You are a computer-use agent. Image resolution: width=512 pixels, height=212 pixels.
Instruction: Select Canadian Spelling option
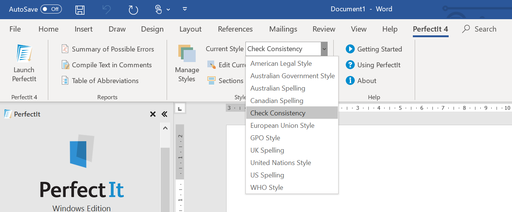292,101
